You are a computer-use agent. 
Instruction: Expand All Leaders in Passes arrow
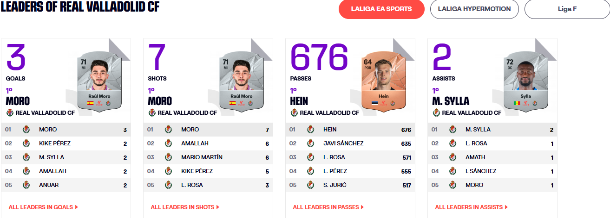tap(362, 207)
